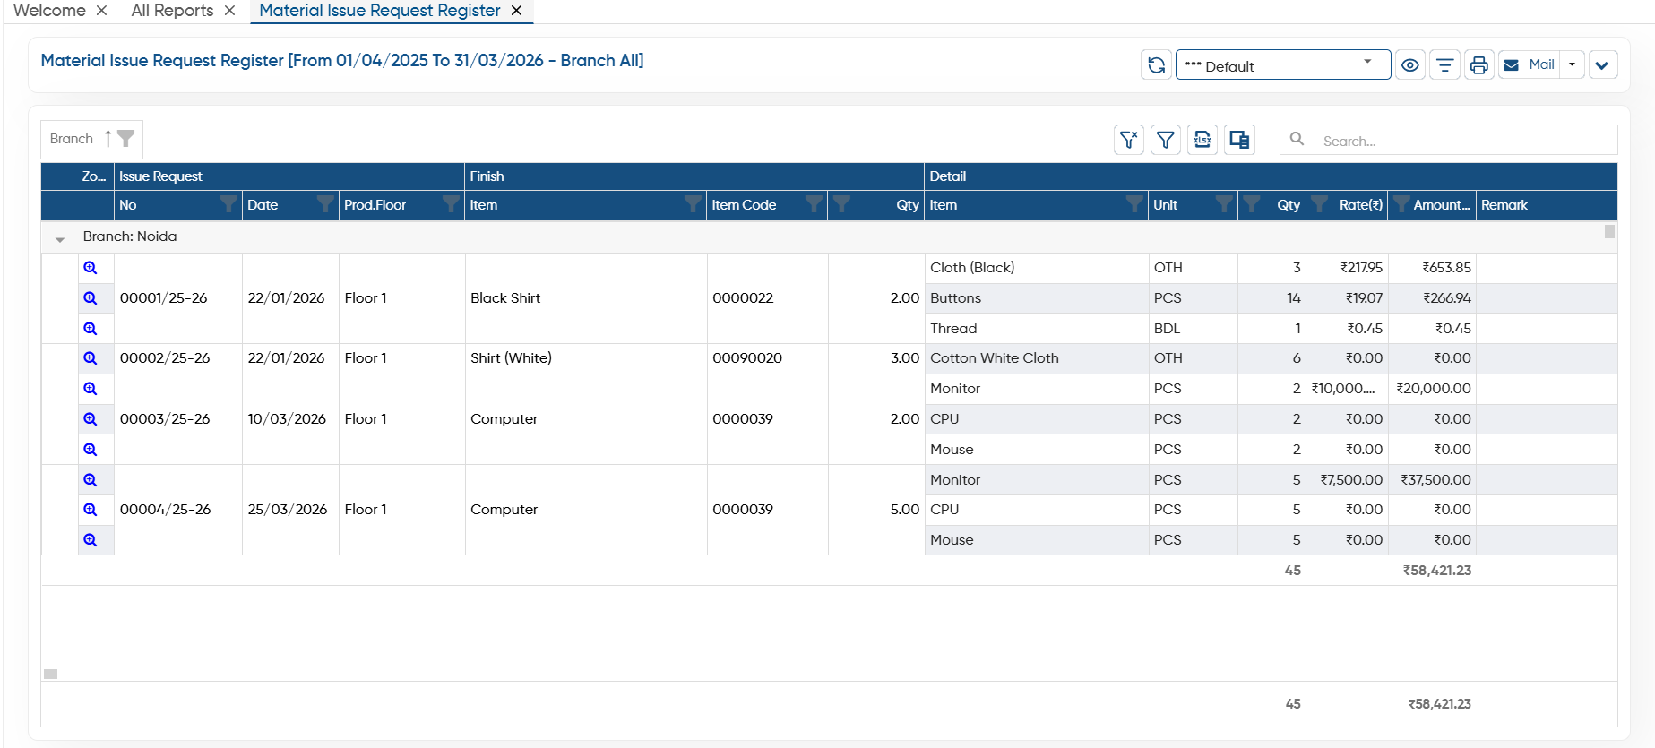Click the Branch group sort arrow

[108, 139]
